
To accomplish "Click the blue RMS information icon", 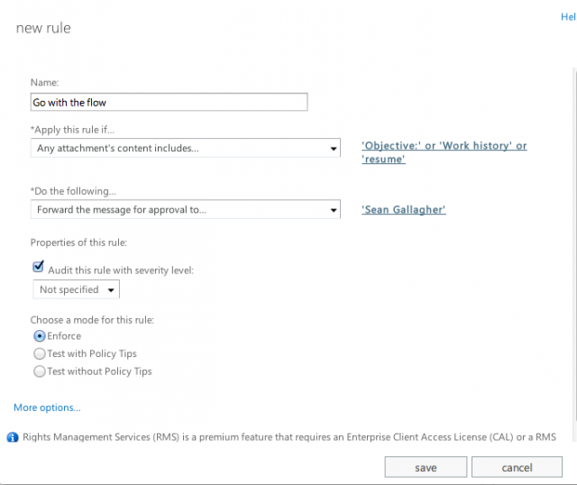I will pos(13,437).
